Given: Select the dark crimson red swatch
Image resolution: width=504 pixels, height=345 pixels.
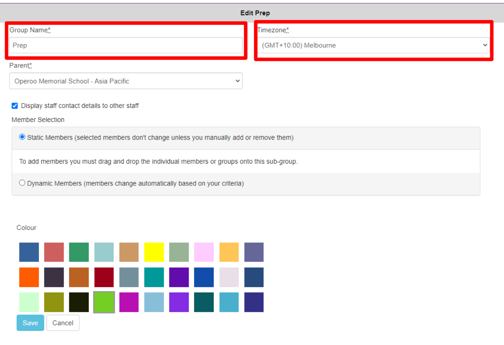Looking at the screenshot, I should 104,277.
